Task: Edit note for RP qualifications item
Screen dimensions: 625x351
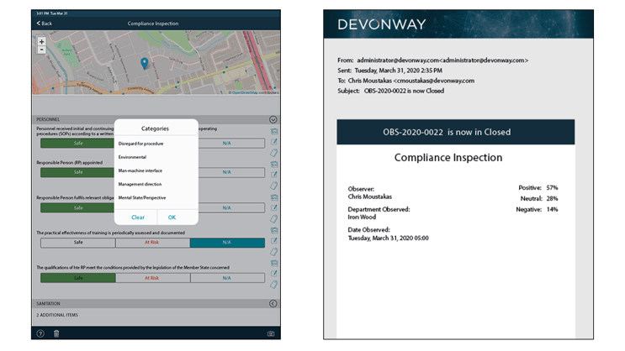Action: pos(274,274)
